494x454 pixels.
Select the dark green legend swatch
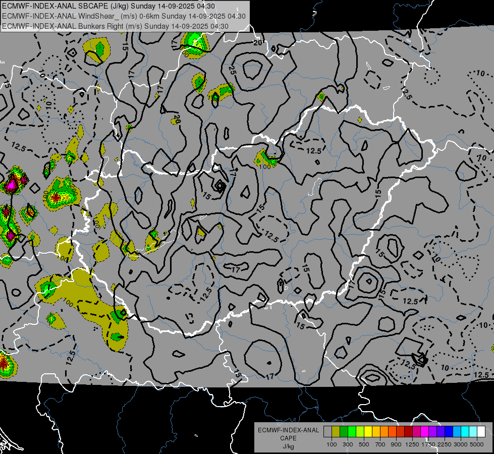pyautogui.click(x=344, y=431)
